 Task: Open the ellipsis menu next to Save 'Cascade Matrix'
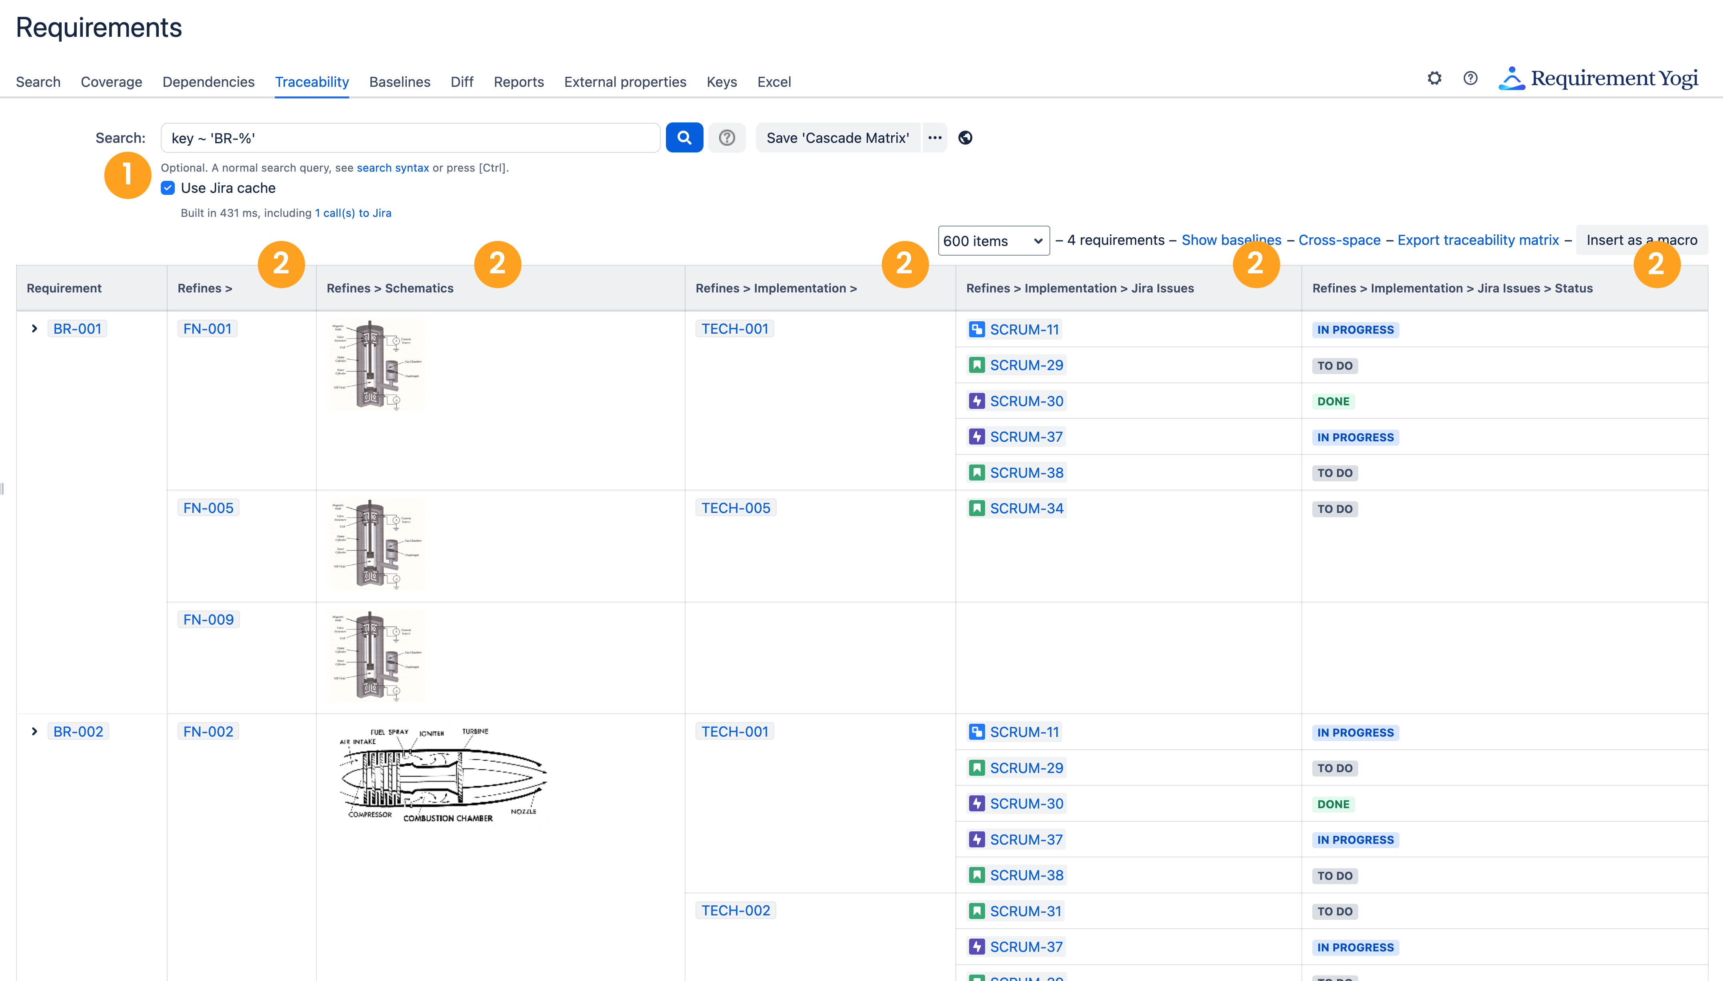point(935,138)
